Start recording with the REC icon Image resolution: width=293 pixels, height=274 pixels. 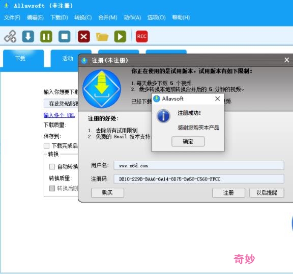click(141, 36)
